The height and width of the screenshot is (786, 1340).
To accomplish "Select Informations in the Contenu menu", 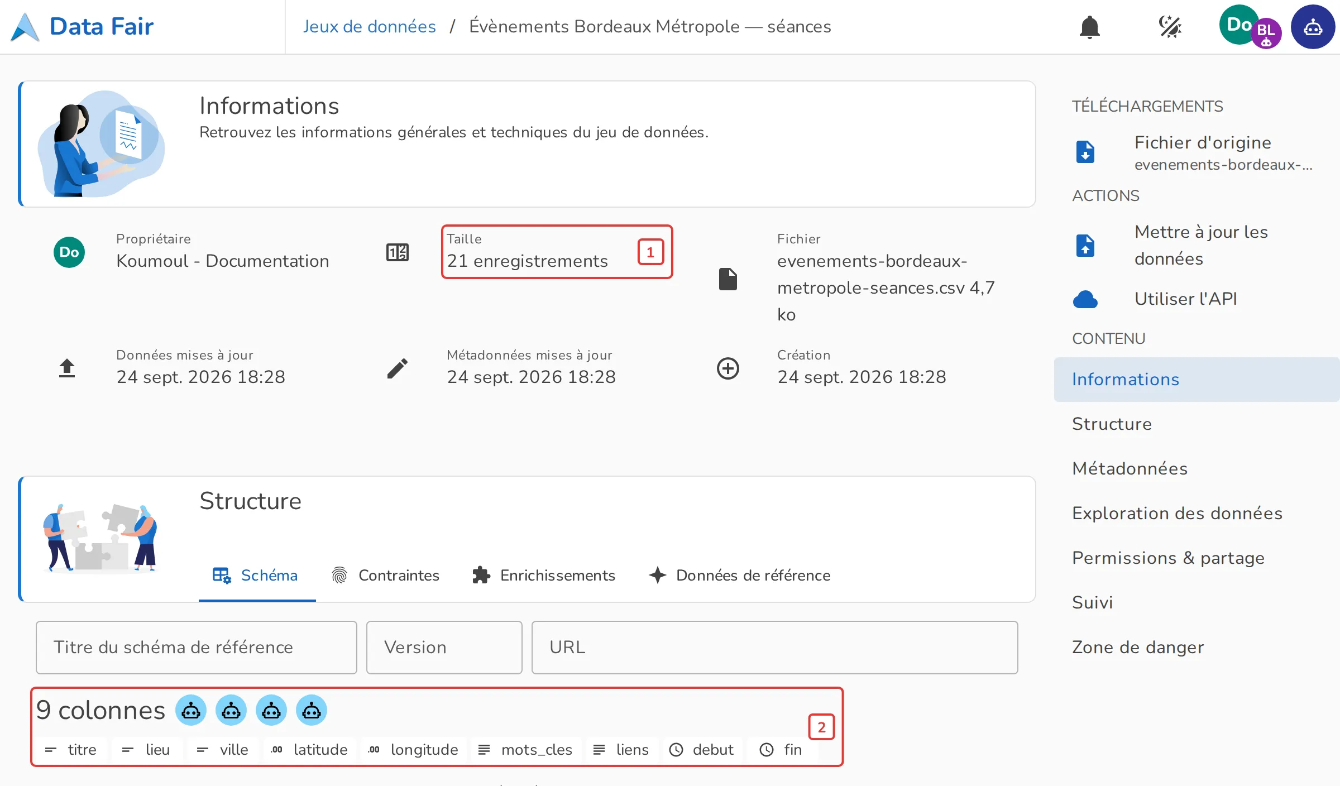I will click(1197, 380).
